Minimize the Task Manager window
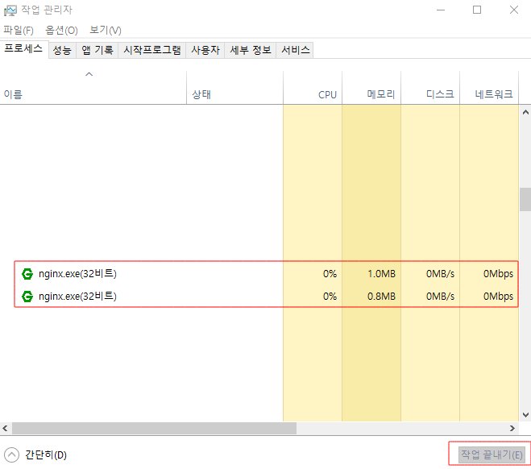531x469 pixels. (441, 10)
